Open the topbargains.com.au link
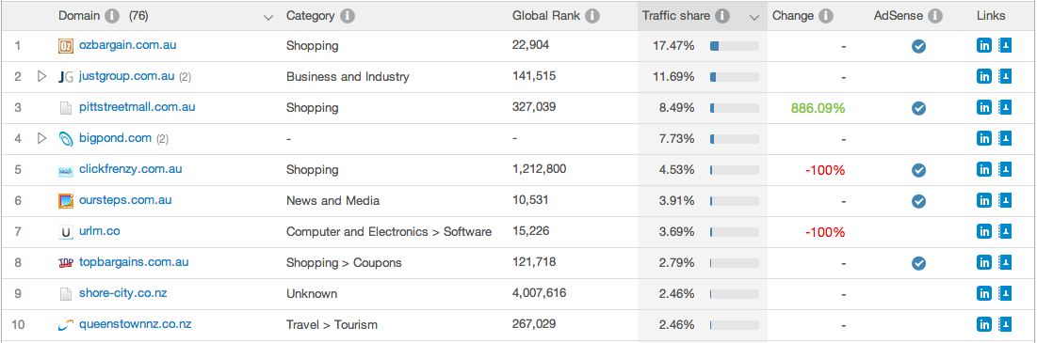1037x343 pixels. click(134, 262)
